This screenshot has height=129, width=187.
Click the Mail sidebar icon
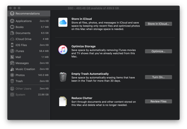tap(12, 57)
